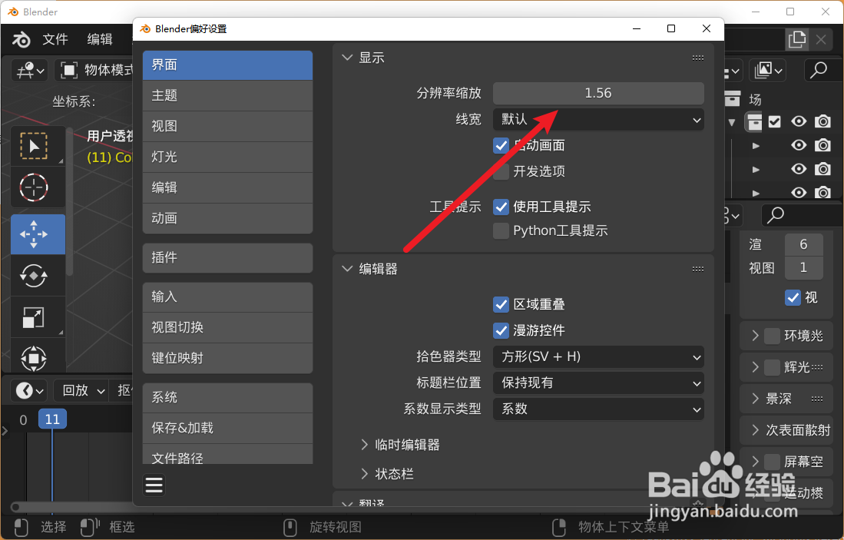
Task: Click the Blender logo icon in menu bar
Action: pos(22,39)
